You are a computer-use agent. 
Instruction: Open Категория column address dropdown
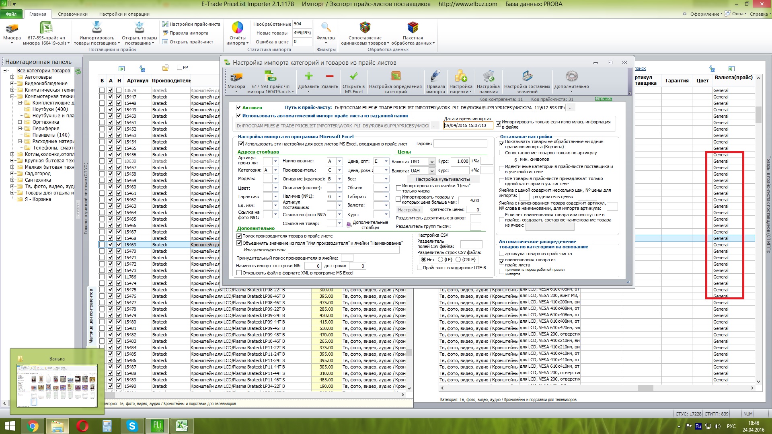click(275, 170)
